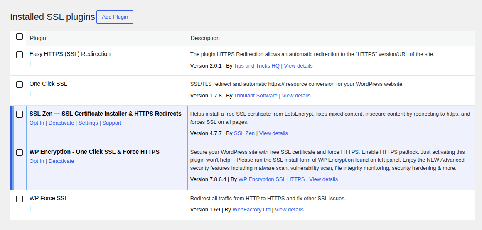Click Opt In under SSL Zen
The width and height of the screenshot is (482, 230).
click(37, 123)
